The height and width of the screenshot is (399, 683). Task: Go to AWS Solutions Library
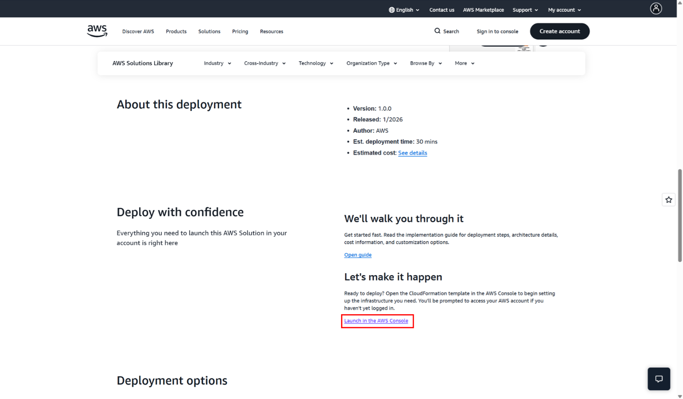point(142,63)
